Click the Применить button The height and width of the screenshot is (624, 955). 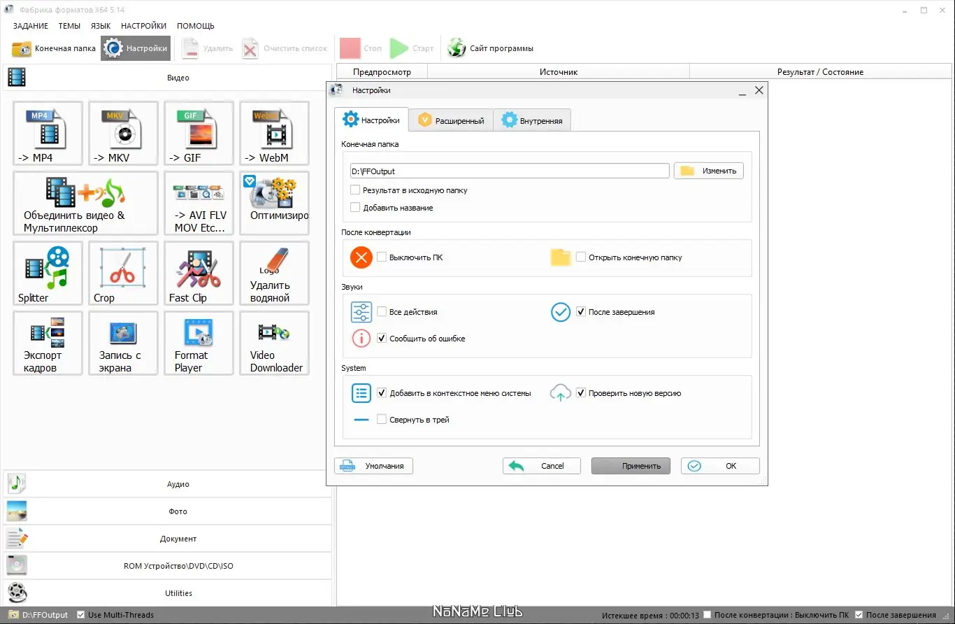[x=631, y=466]
